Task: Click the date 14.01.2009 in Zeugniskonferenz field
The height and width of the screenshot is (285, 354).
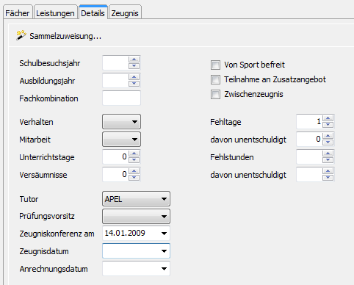Action: point(125,233)
